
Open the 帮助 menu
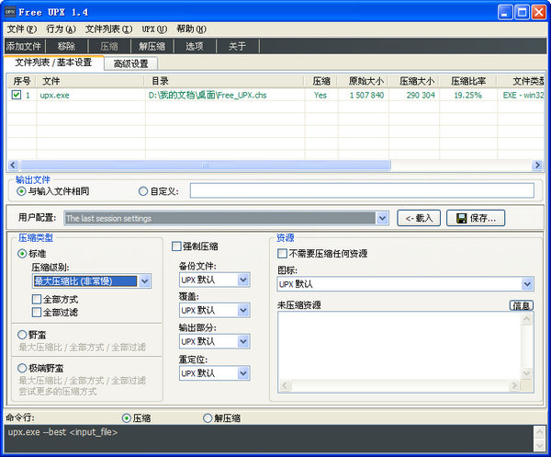pos(191,29)
